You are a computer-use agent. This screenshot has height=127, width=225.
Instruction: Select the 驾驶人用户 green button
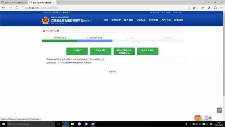coord(101,51)
